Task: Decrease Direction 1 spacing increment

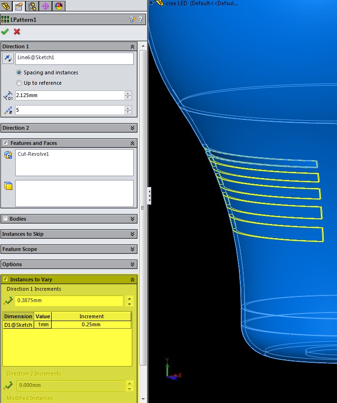Action: (x=129, y=304)
